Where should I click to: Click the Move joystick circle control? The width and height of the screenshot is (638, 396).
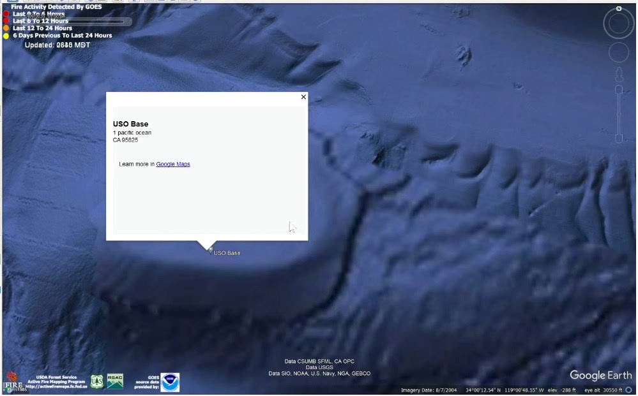(618, 52)
